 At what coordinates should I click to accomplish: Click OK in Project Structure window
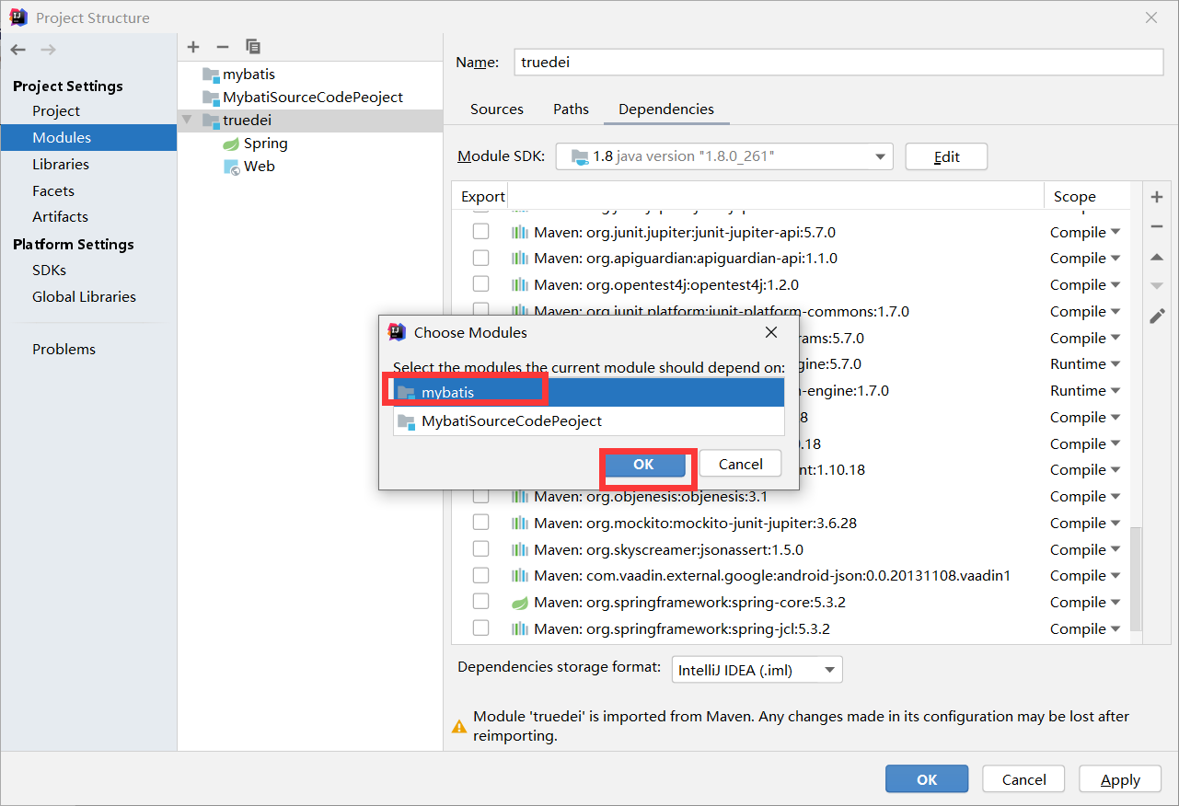tap(927, 779)
